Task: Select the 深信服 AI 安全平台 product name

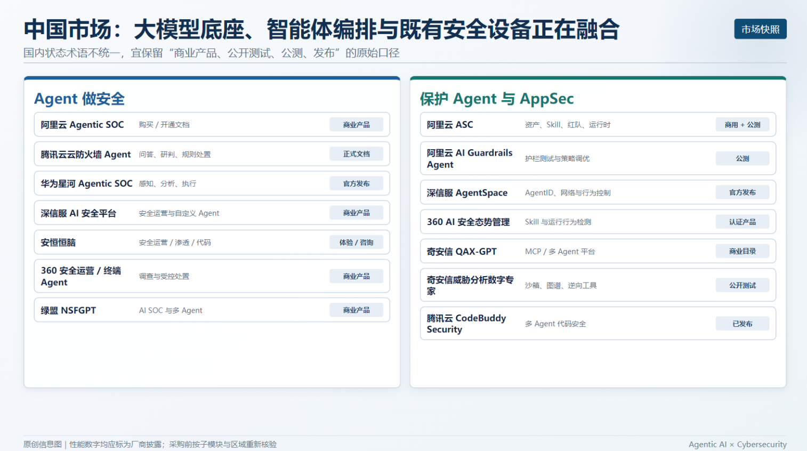Action: (x=78, y=213)
